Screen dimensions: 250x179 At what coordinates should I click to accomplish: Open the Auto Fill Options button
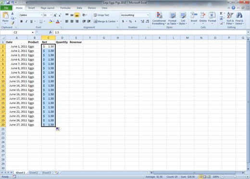click(x=58, y=129)
